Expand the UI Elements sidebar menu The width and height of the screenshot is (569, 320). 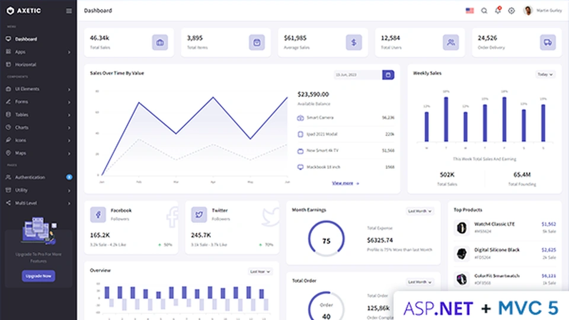point(39,89)
